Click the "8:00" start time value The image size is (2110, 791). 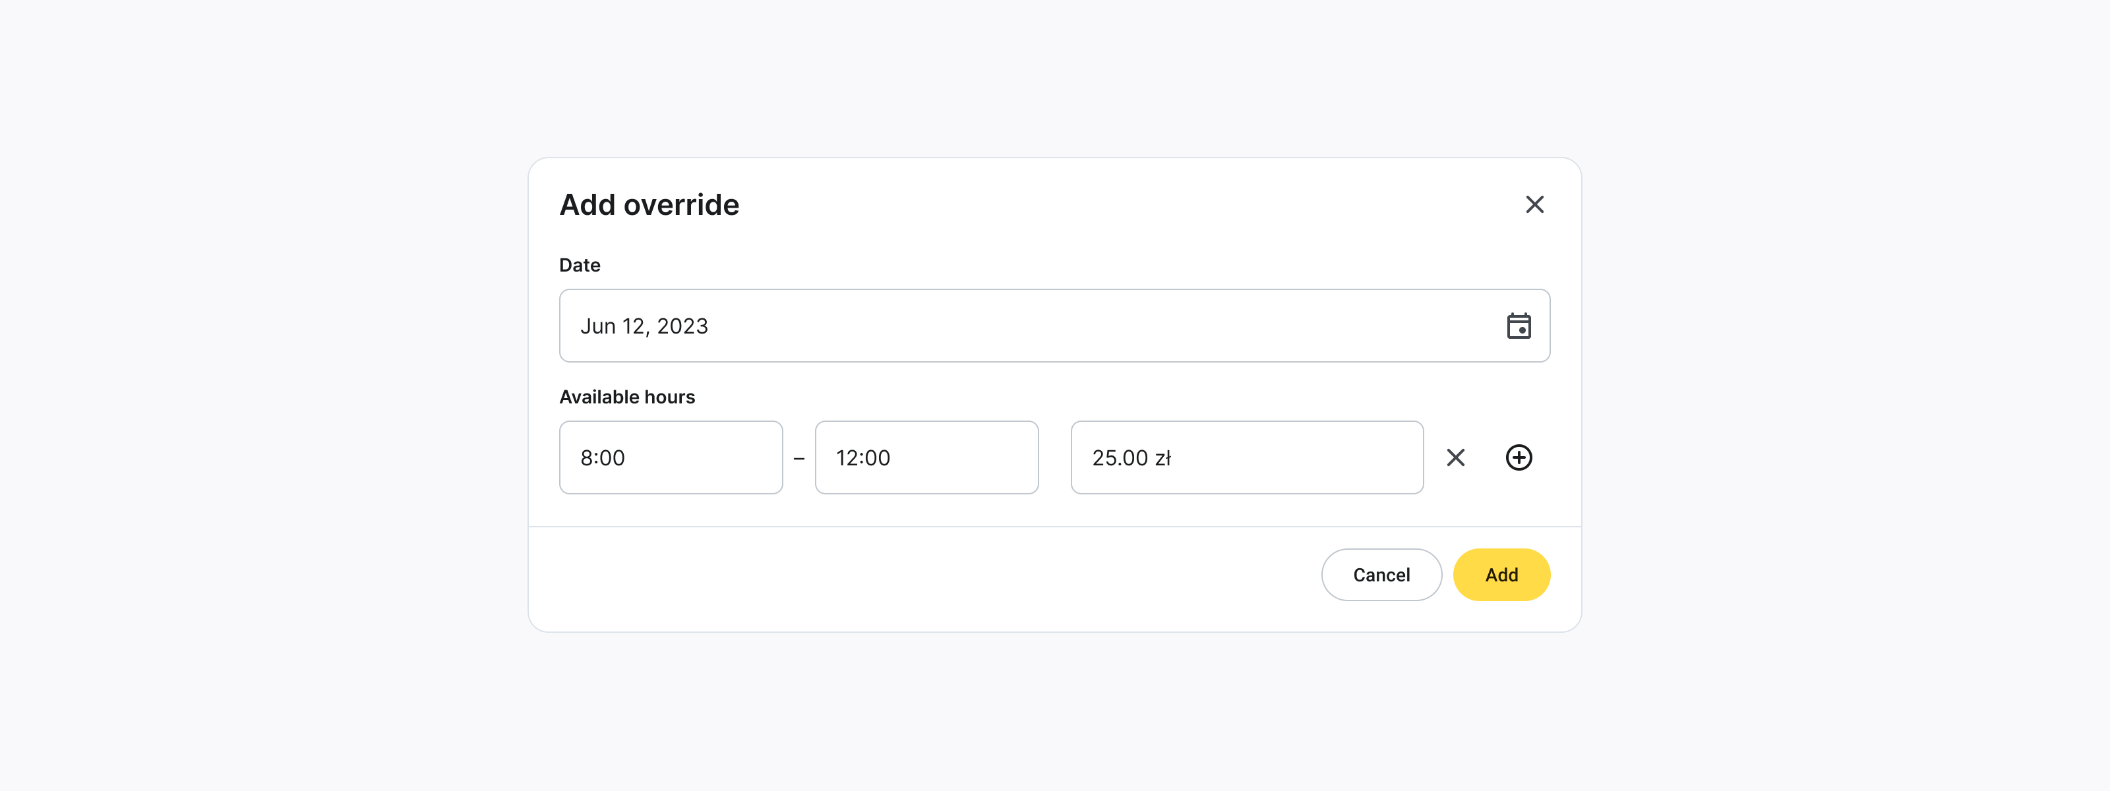point(602,457)
